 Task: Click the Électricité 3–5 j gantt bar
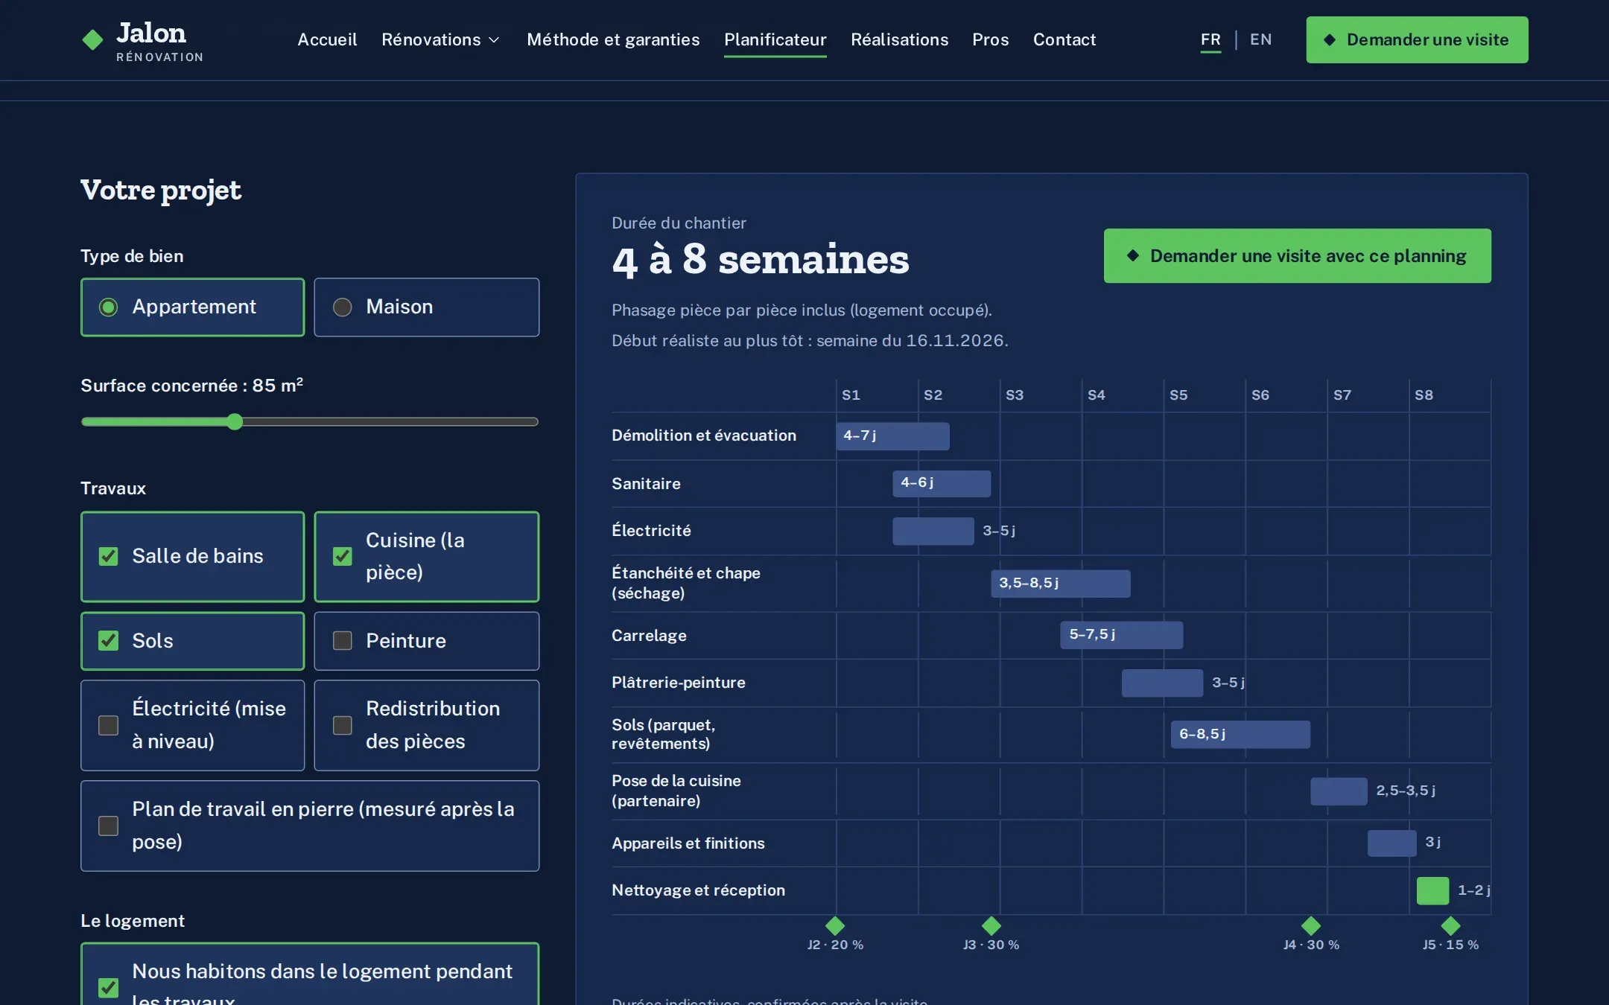tap(933, 531)
